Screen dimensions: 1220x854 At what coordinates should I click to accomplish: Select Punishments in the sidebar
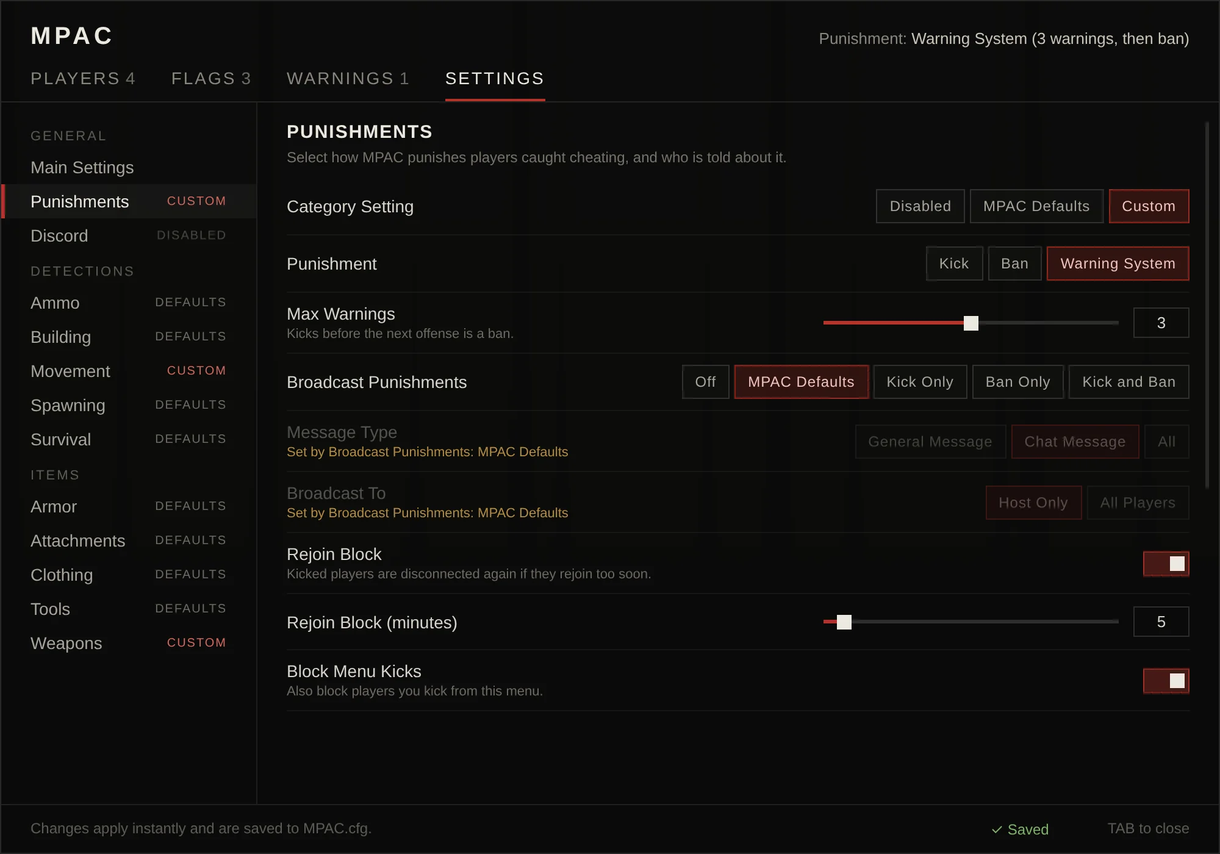click(x=129, y=201)
